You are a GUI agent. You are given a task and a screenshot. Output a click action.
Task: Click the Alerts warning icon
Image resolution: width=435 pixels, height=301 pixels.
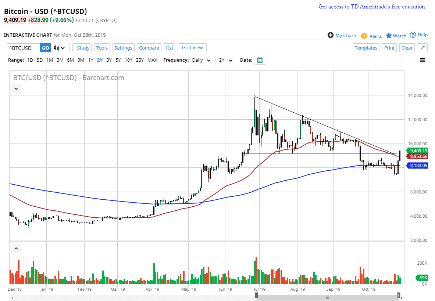click(363, 36)
